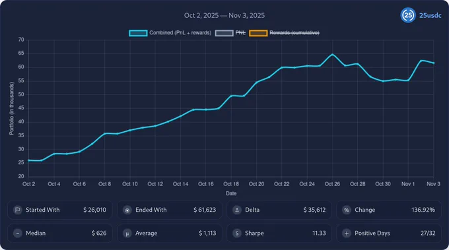The image size is (449, 250).
Task: Click the Oct 4 x-axis label
Action: coord(54,184)
